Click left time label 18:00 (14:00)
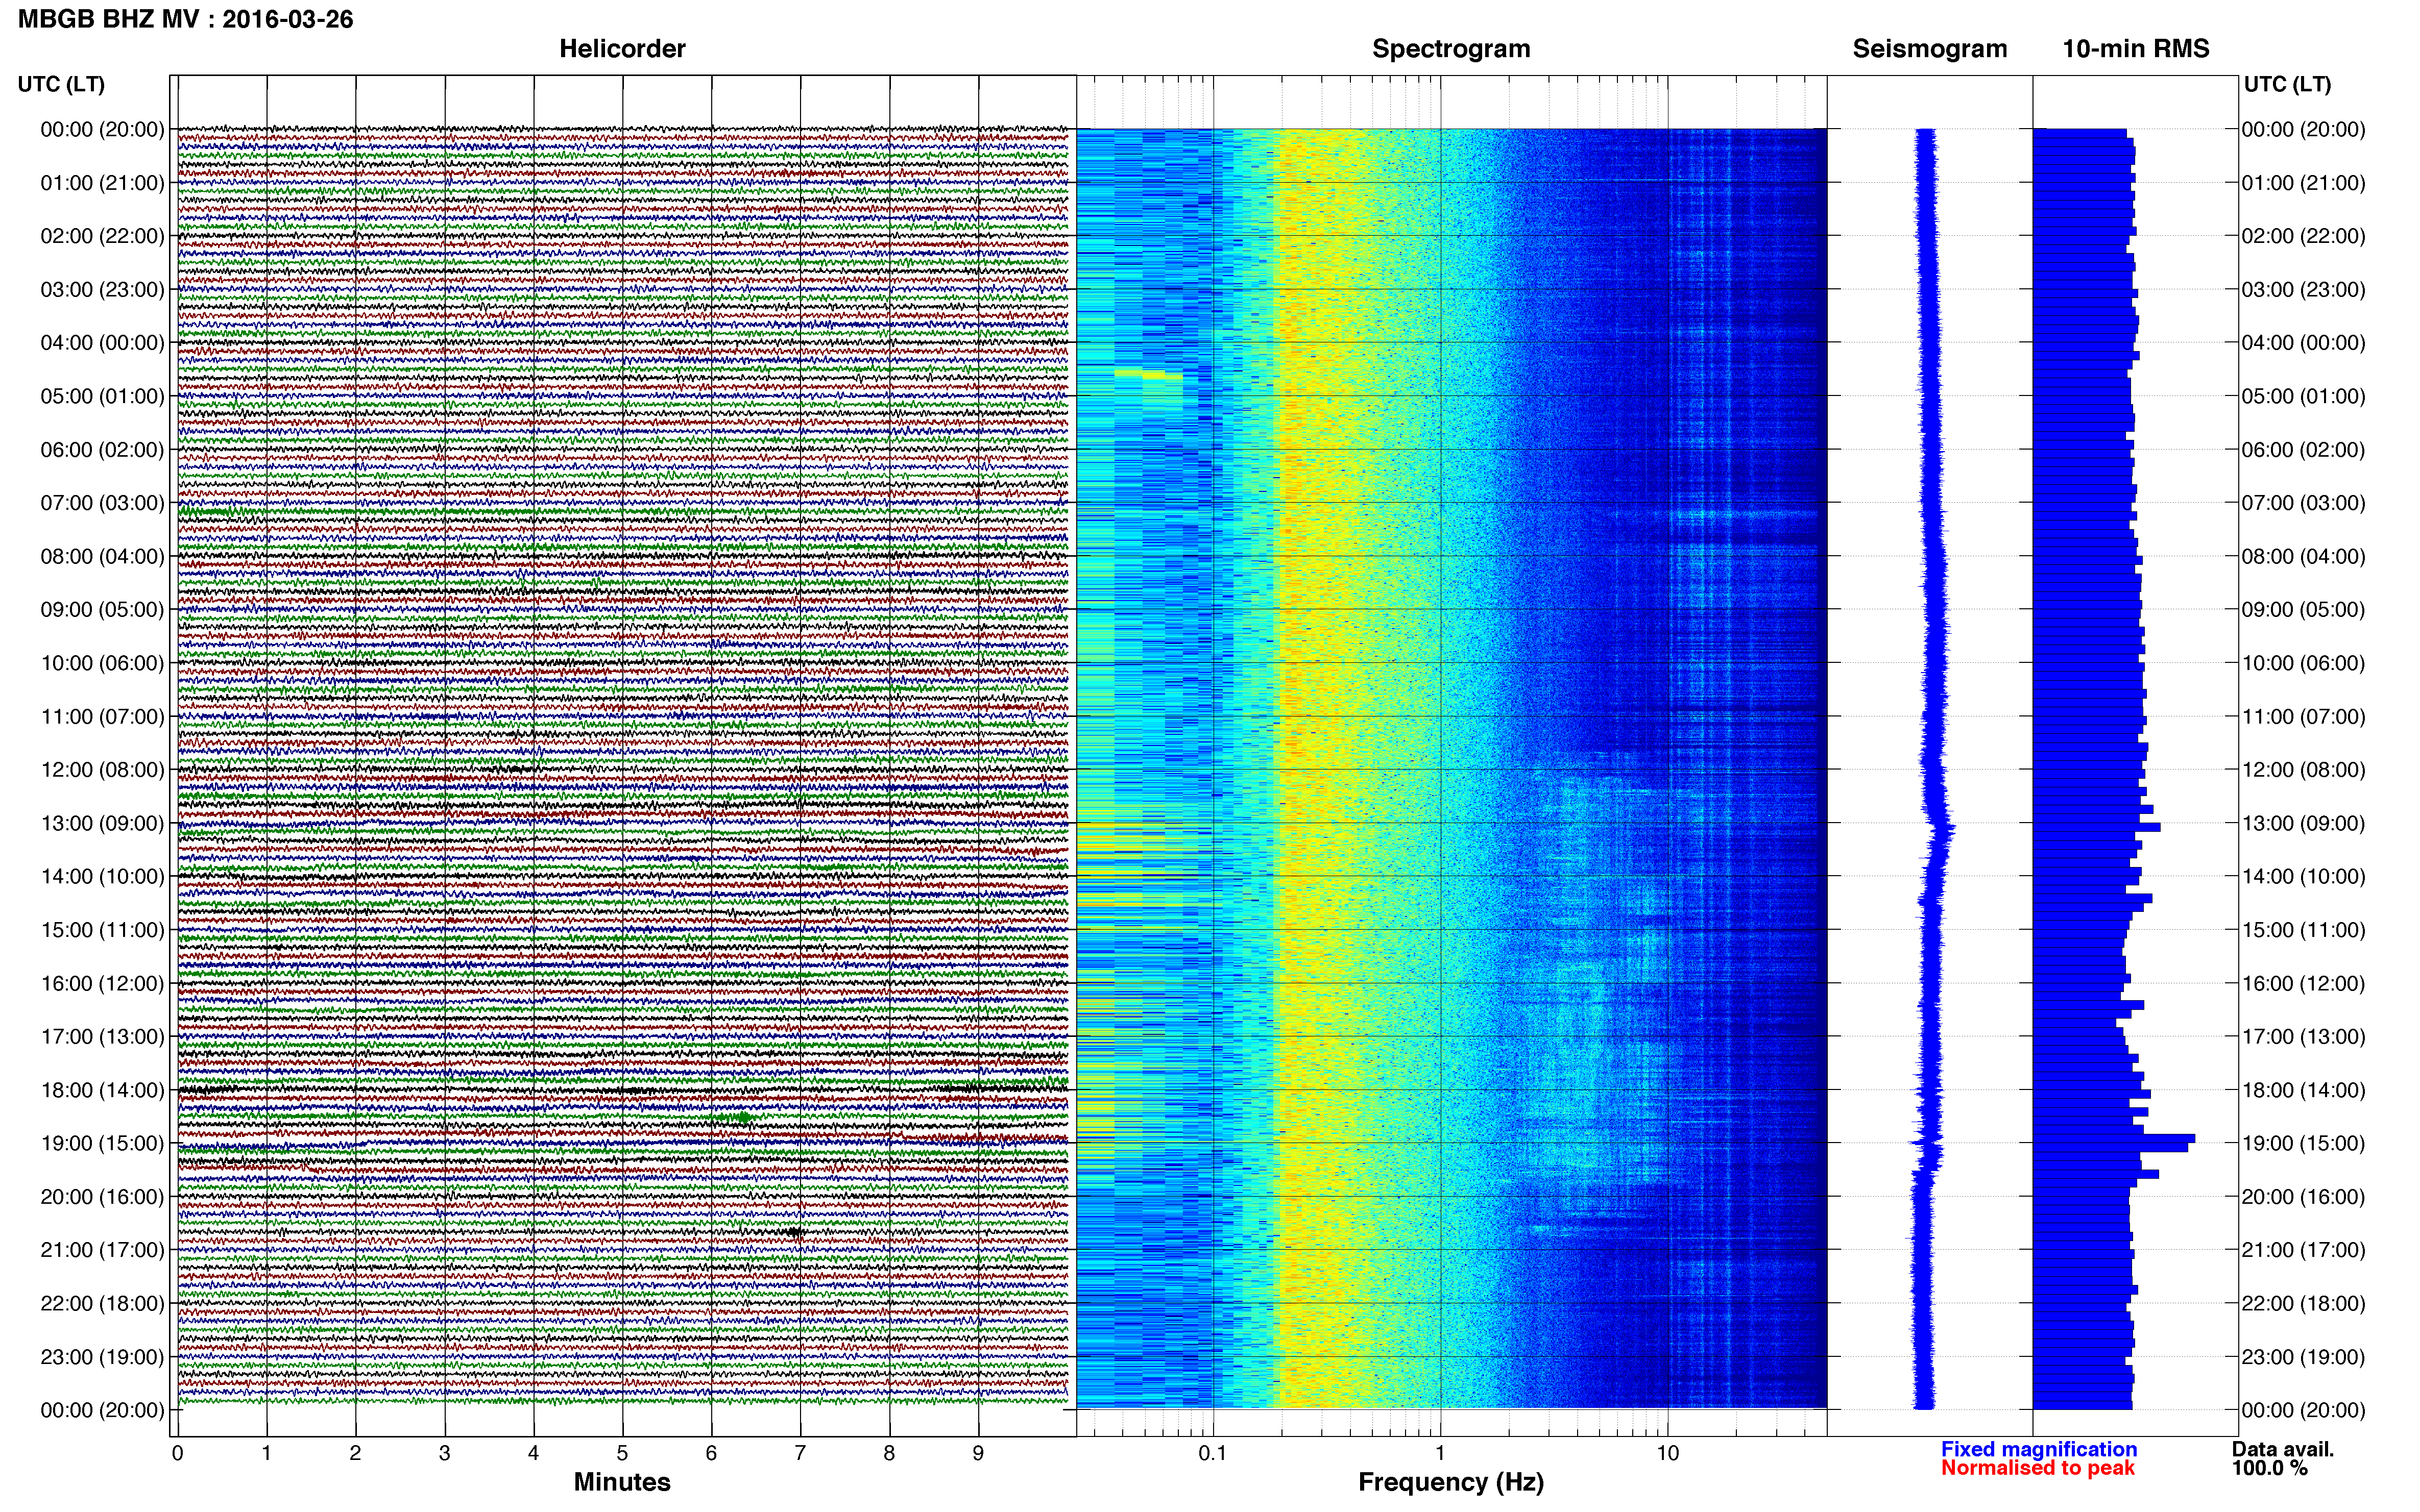2420x1512 pixels. pos(102,1090)
